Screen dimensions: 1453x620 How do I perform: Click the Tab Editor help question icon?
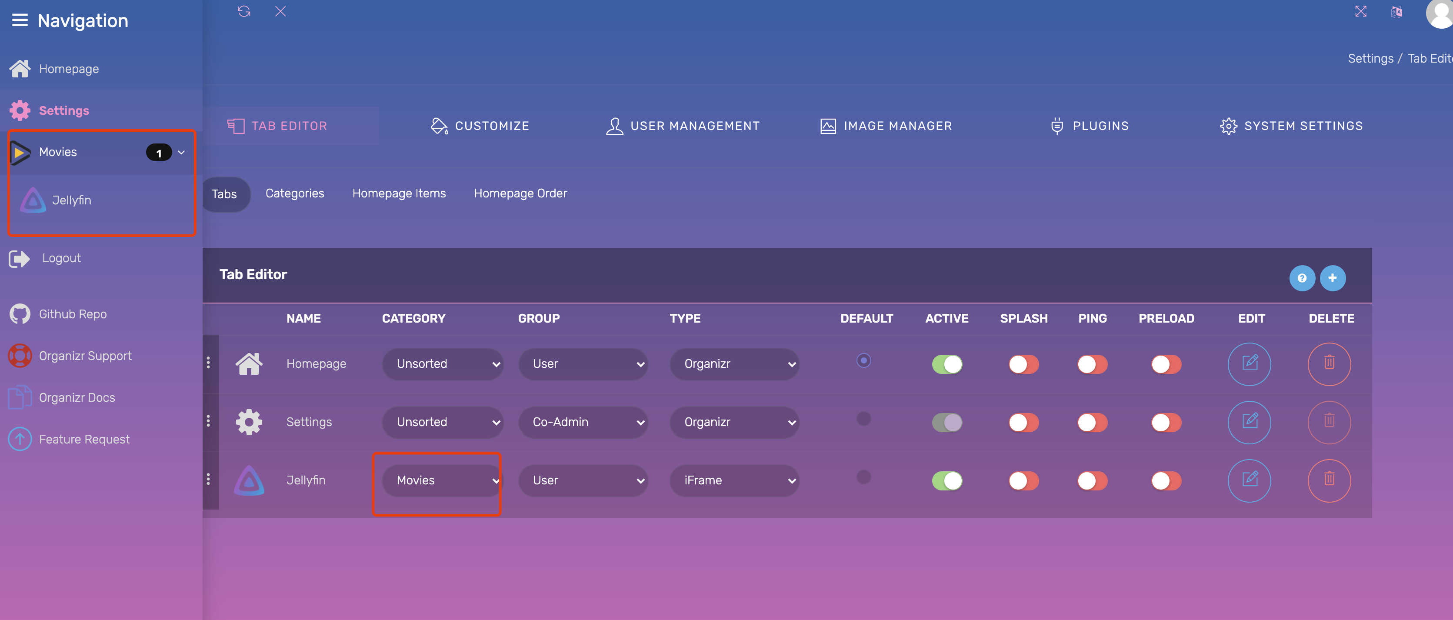(1302, 277)
